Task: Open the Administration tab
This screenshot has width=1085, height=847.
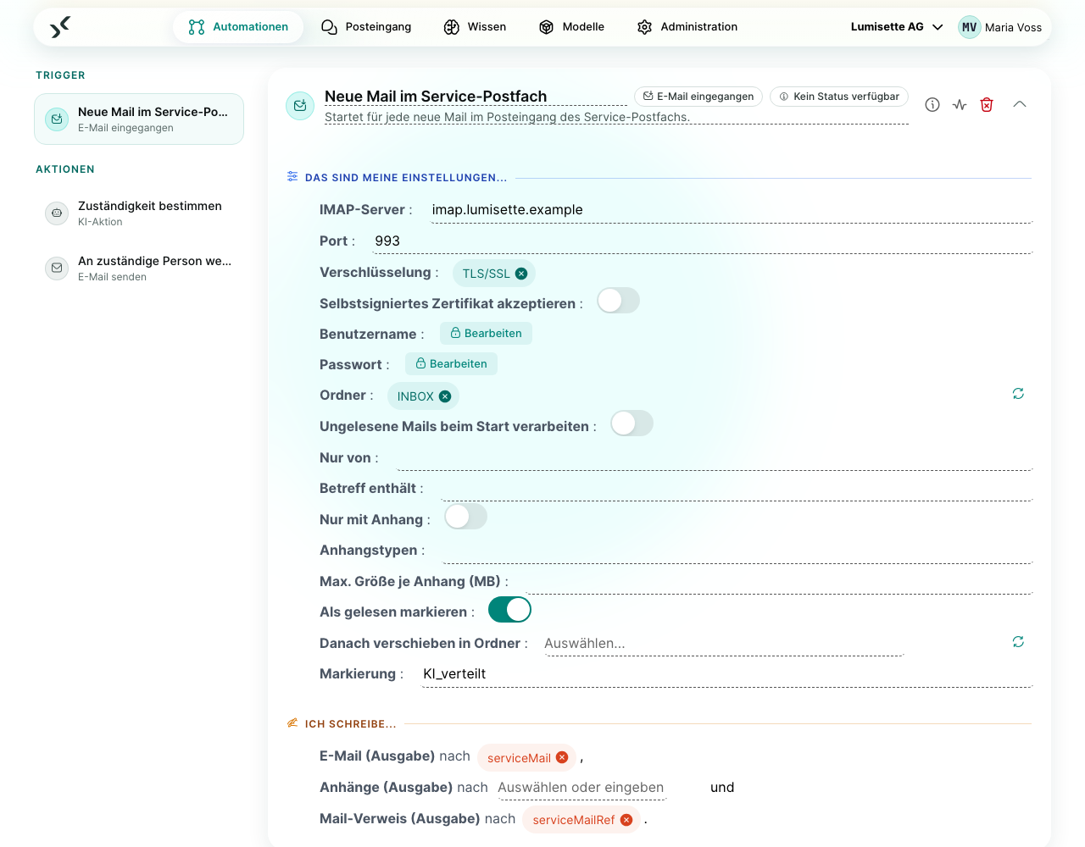Action: coord(687,27)
